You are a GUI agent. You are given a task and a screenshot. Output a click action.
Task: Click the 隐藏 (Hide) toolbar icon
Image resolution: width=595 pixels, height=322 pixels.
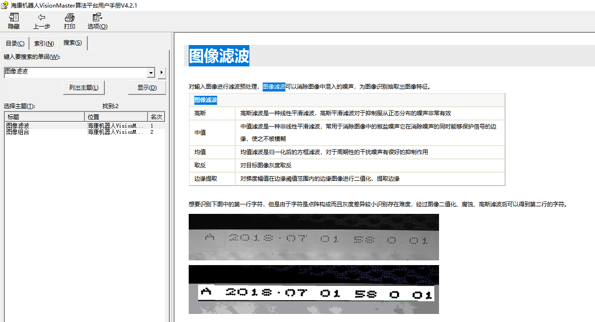pyautogui.click(x=14, y=21)
